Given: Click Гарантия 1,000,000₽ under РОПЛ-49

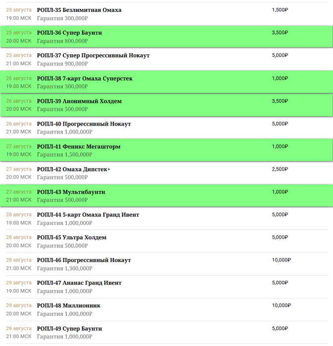Looking at the screenshot, I should 64,337.
